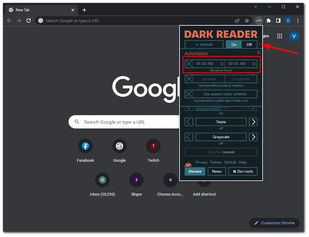Open Dark Reader's three-dot settings menu
The image size is (309, 237).
pyautogui.click(x=259, y=44)
